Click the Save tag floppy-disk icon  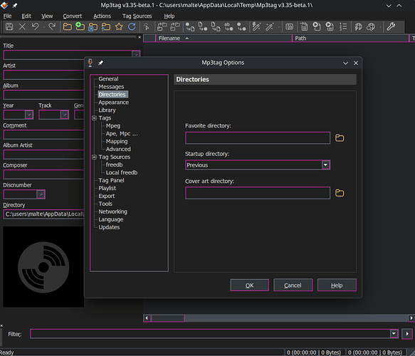pos(9,27)
